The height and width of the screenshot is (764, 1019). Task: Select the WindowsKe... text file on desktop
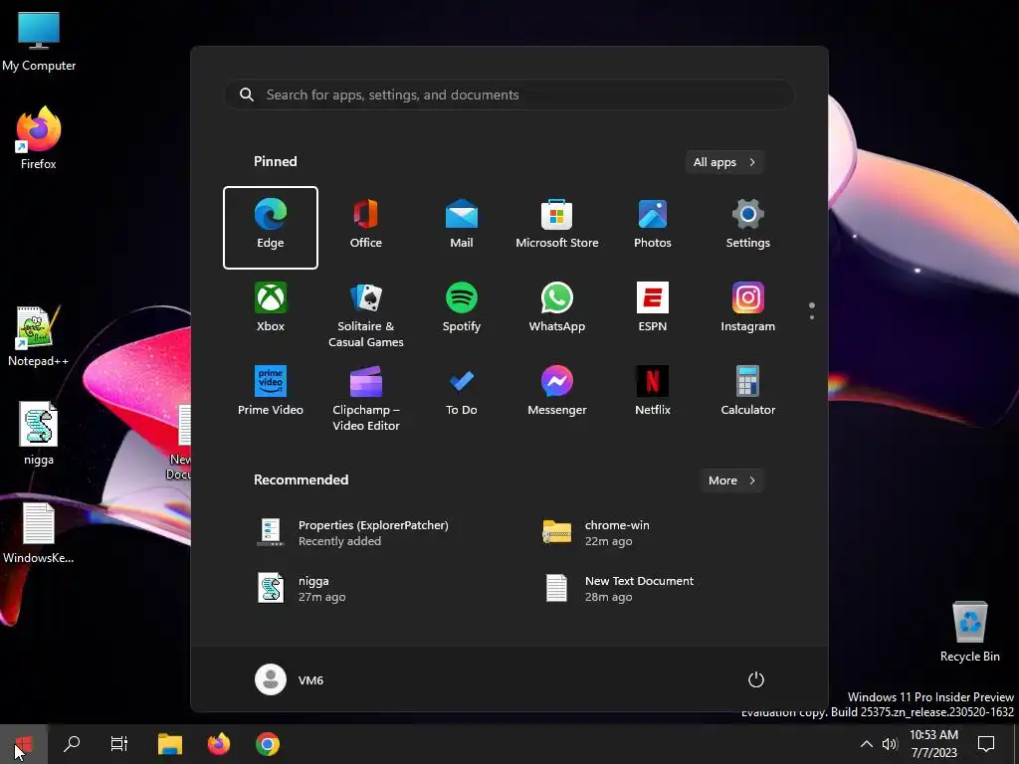pos(39,533)
